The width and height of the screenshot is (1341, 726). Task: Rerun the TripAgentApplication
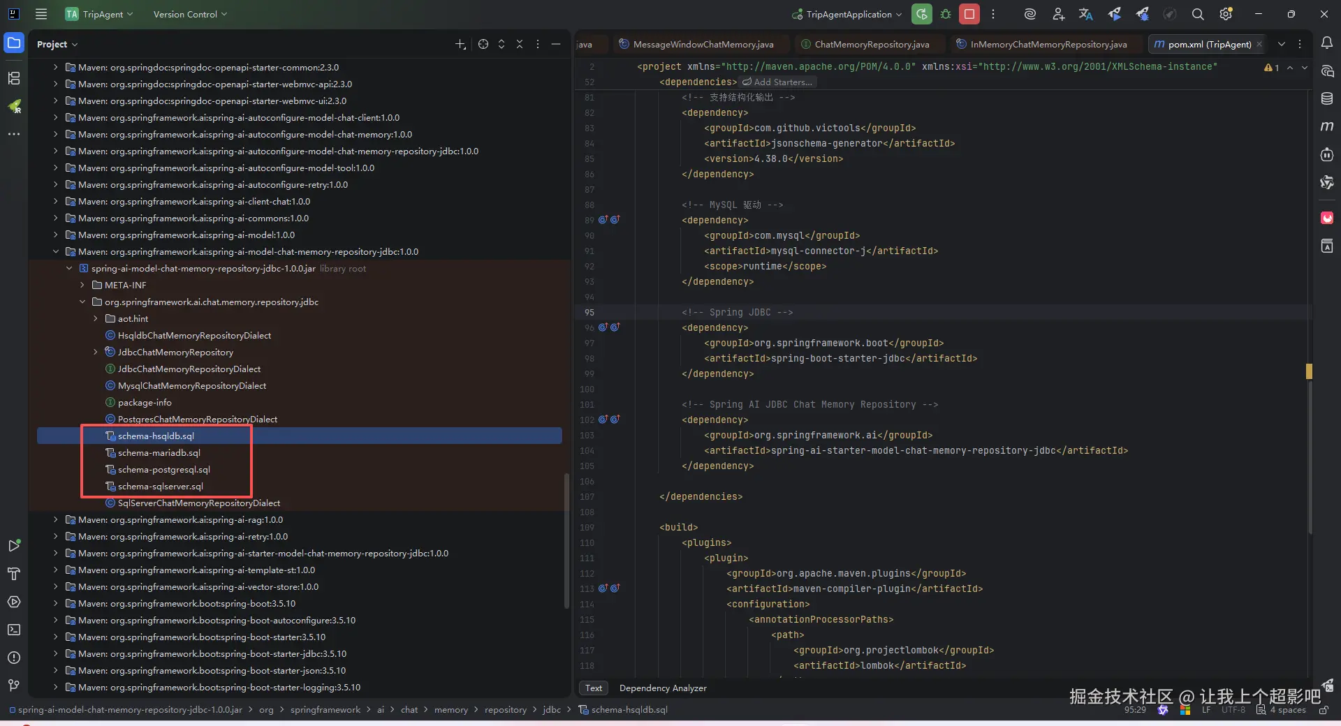[922, 14]
